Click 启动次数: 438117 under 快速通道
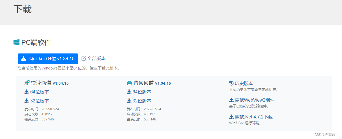The image size is (342, 139). pyautogui.click(x=38, y=114)
